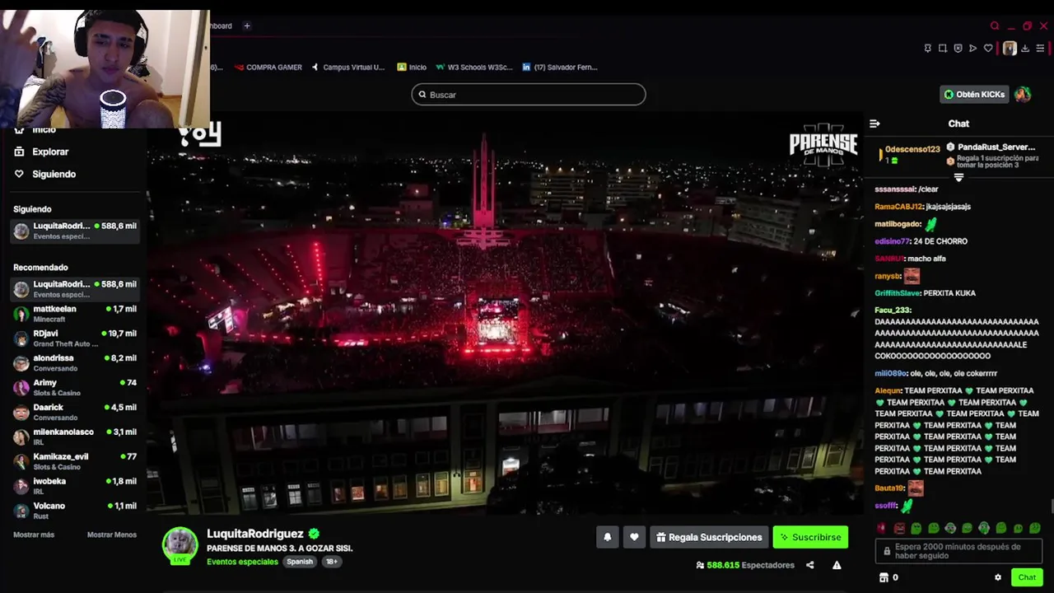
Task: Click the Buscar search field
Action: coord(529,95)
